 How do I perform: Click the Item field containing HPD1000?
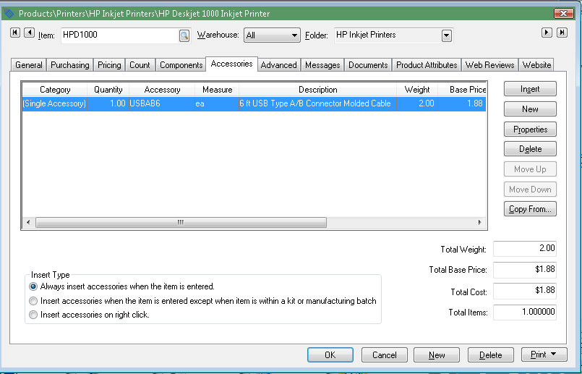pos(119,35)
